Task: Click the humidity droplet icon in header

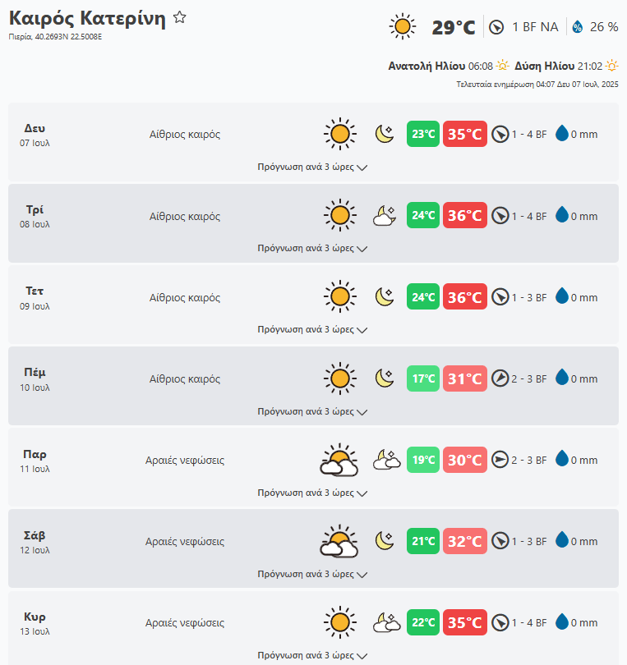Action: (x=578, y=27)
